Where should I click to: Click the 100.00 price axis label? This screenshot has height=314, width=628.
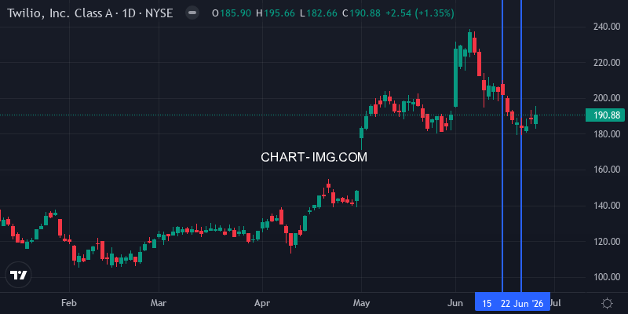[x=607, y=277]
